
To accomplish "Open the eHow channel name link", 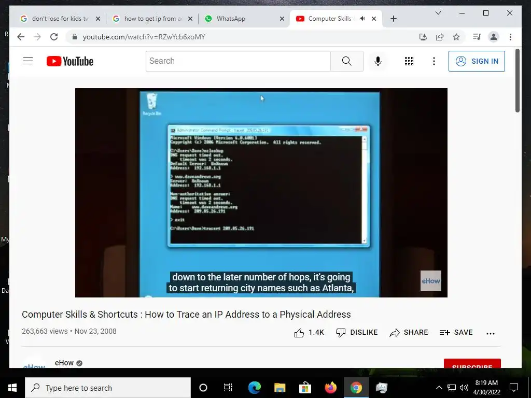I will (64, 363).
